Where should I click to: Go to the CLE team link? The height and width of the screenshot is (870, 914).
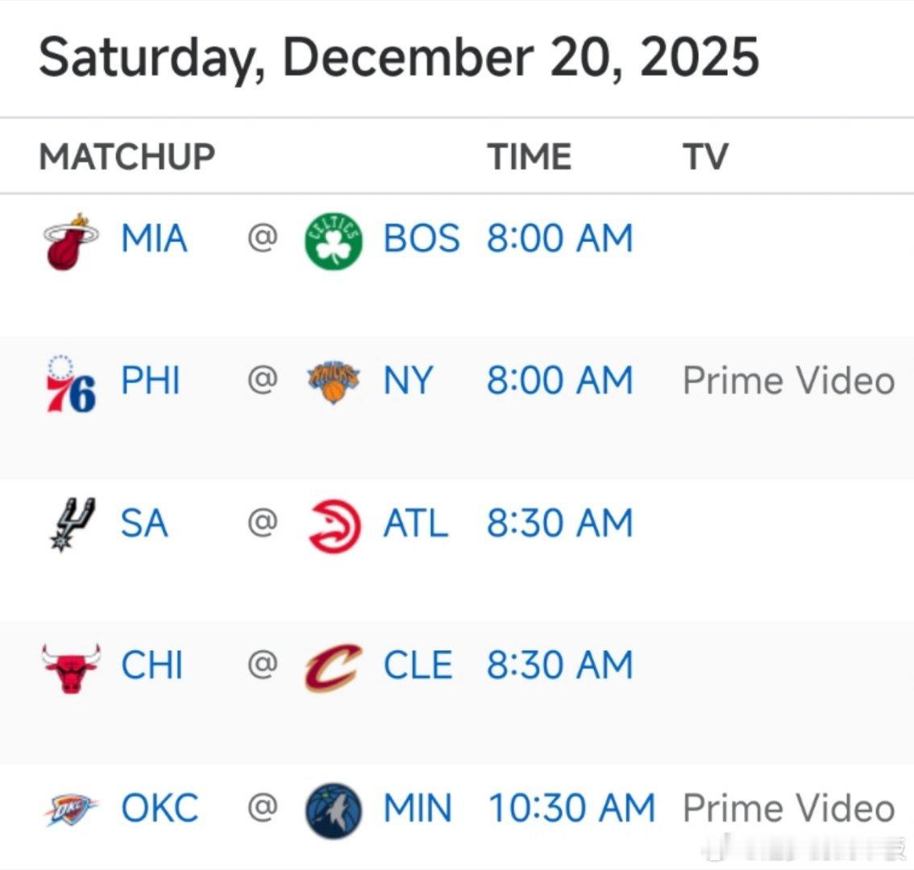point(418,665)
